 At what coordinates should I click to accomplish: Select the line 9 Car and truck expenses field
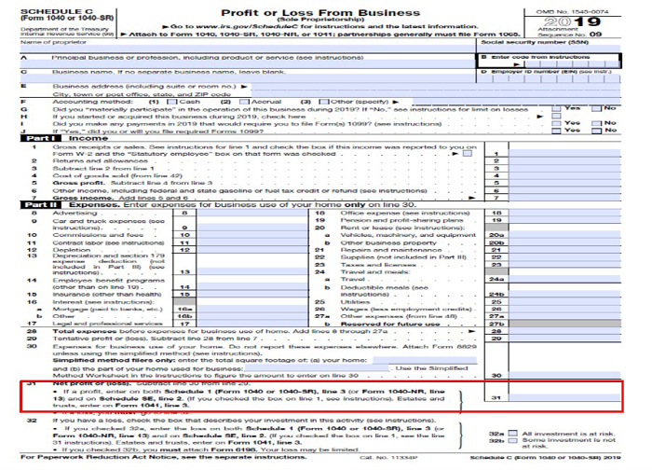pyautogui.click(x=252, y=228)
